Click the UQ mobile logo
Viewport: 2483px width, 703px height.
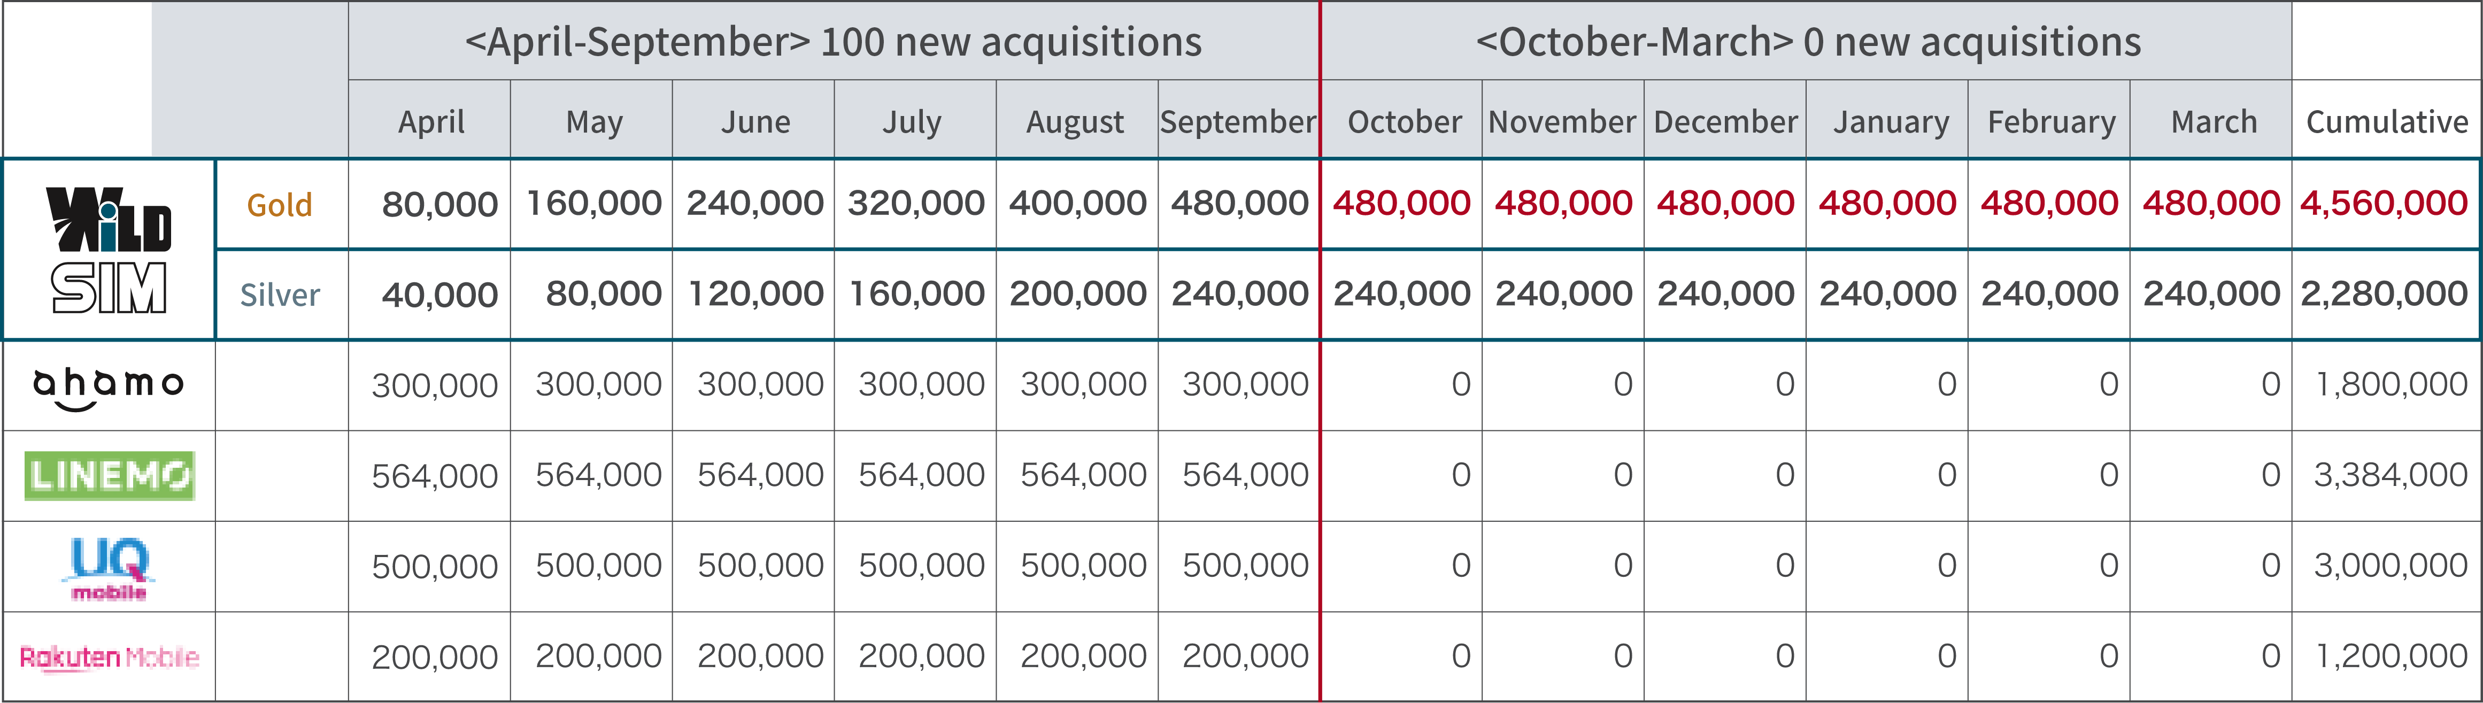109,569
